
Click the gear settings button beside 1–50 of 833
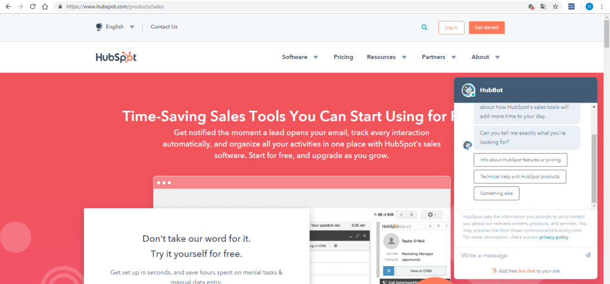pyautogui.click(x=432, y=215)
